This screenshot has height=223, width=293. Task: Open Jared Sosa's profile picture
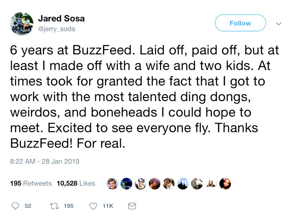[22, 24]
